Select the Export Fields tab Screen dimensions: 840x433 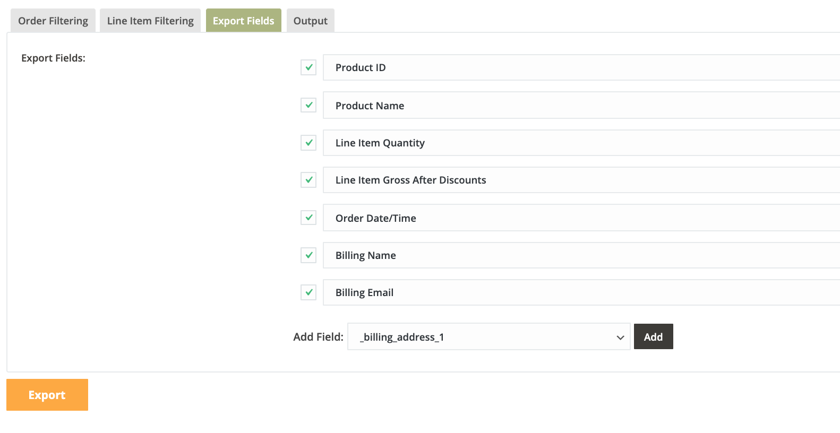[x=243, y=21]
